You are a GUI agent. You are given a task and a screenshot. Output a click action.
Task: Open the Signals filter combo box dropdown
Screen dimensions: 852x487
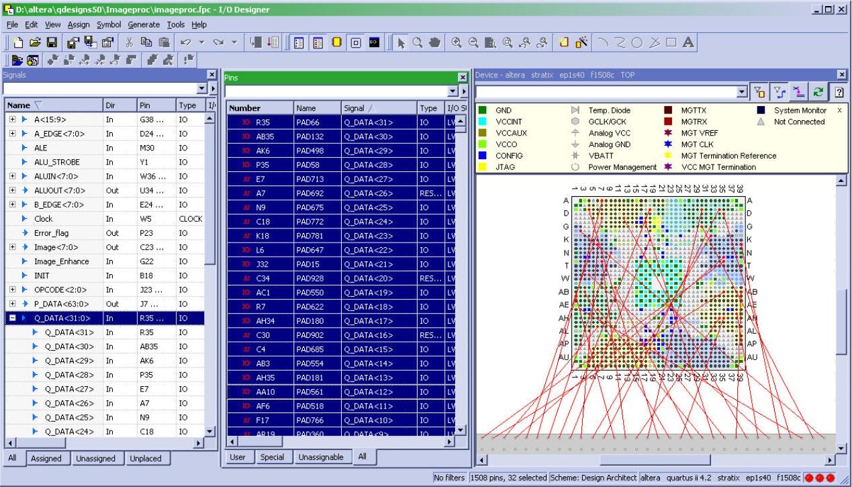point(202,89)
